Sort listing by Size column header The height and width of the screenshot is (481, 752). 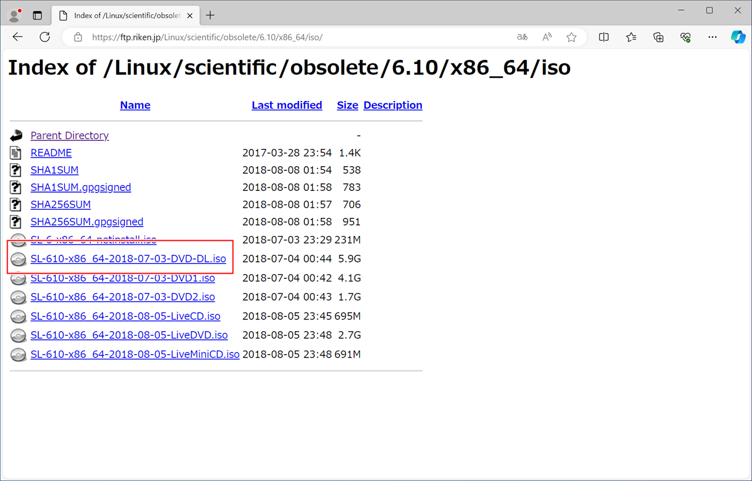347,105
